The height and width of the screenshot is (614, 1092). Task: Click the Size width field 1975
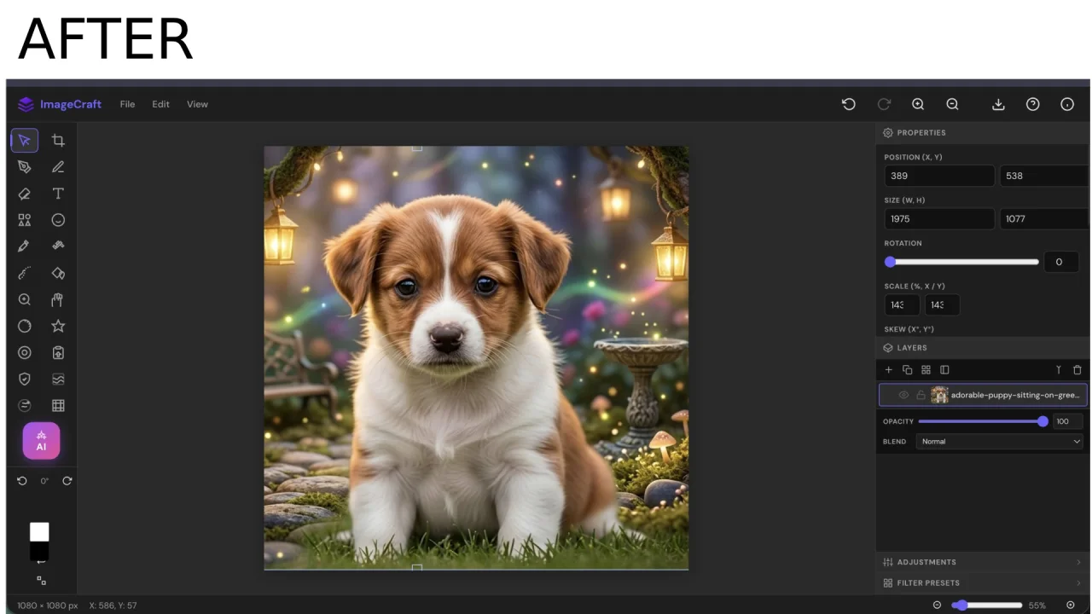coord(938,218)
